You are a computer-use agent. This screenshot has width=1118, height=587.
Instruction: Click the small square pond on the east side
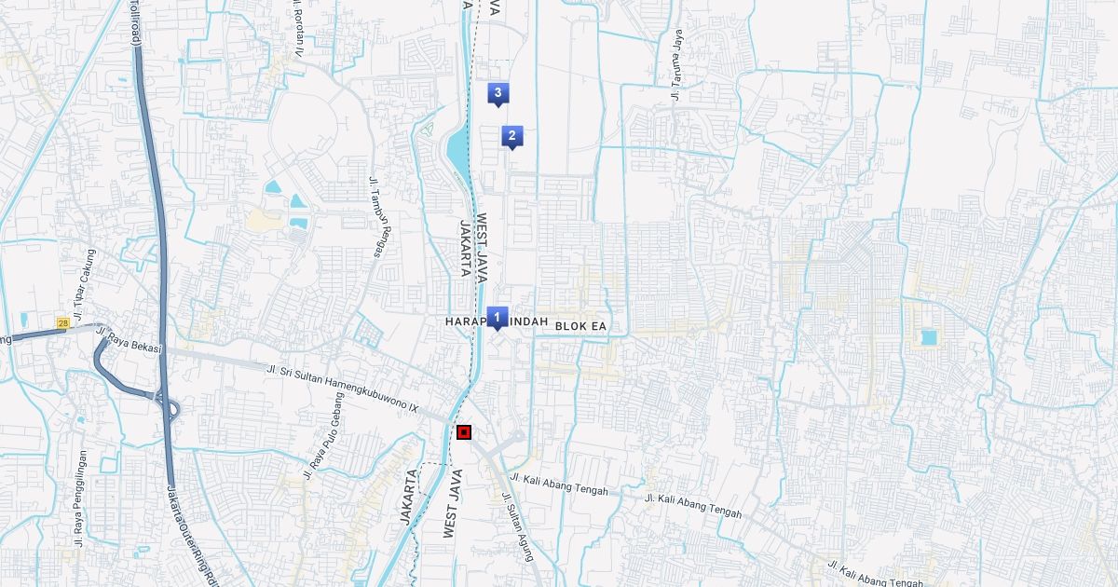click(928, 337)
